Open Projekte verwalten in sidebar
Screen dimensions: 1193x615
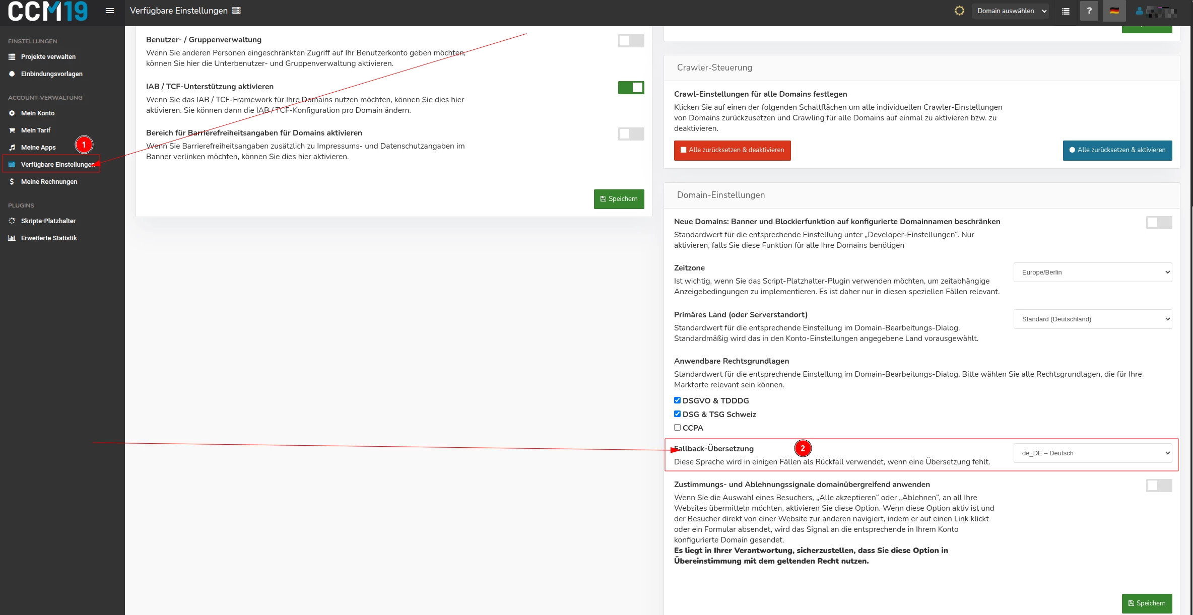coord(48,57)
